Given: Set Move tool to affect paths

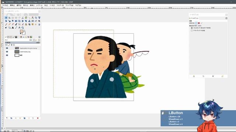Looking at the screenshot, I should point(202,23).
